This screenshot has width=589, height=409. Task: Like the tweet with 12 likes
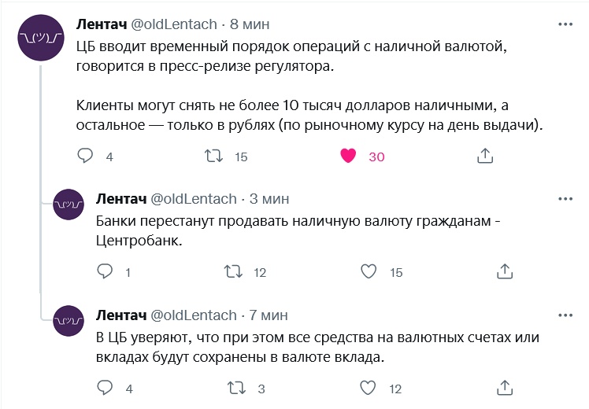(x=368, y=389)
